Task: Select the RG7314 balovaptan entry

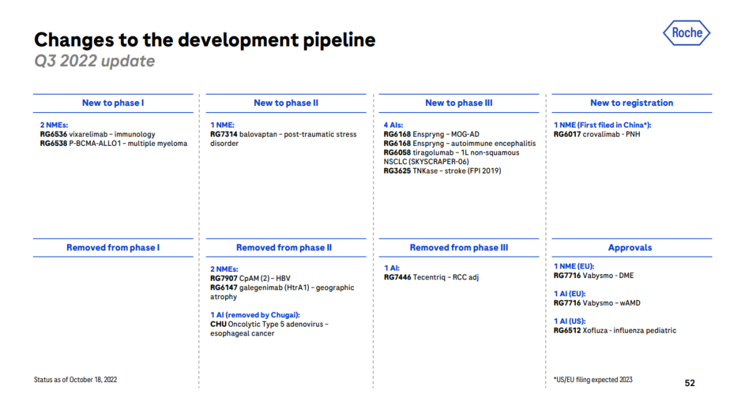Action: point(283,139)
